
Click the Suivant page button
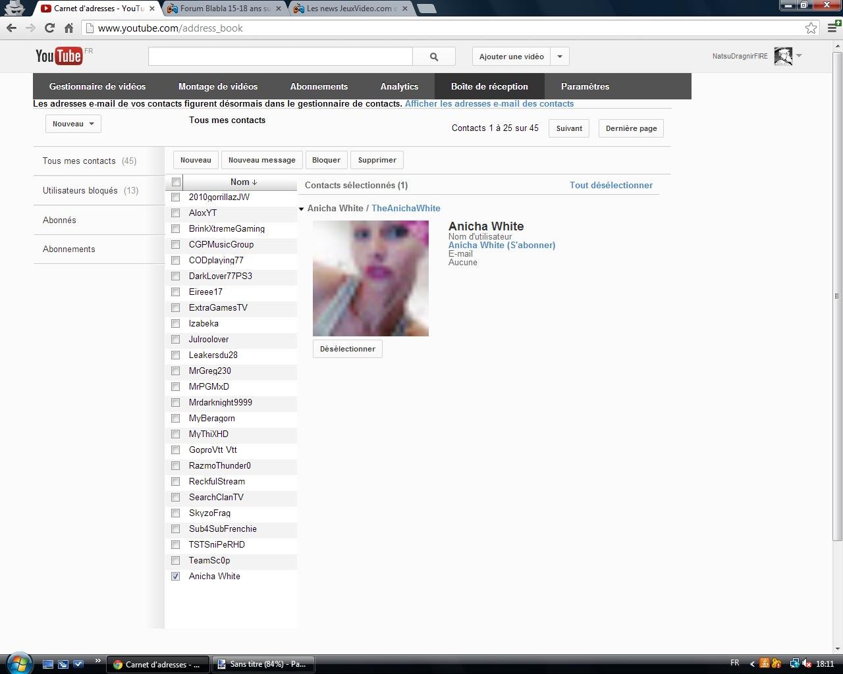click(569, 128)
